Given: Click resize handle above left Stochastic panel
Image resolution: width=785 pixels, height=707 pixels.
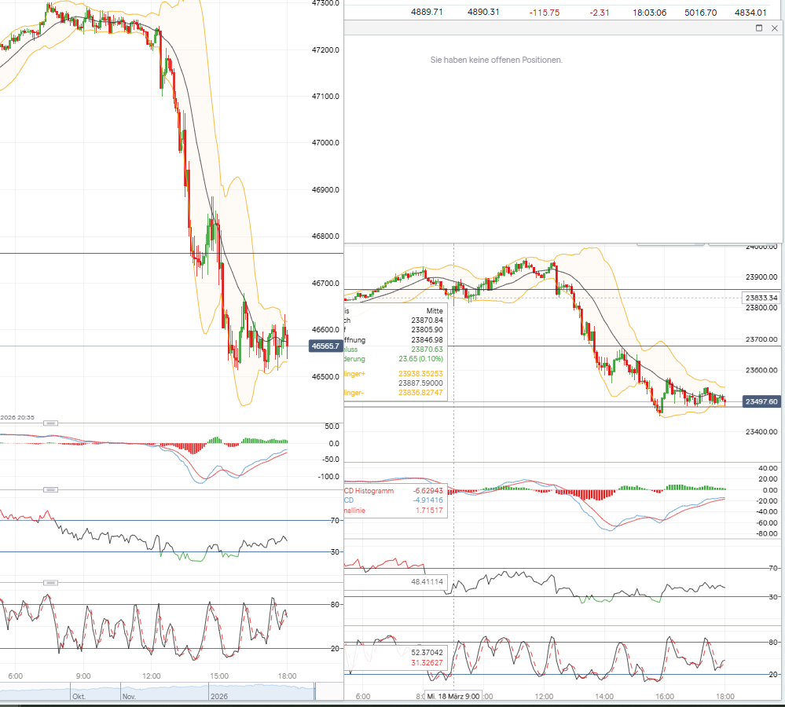Looking at the screenshot, I should 51,583.
